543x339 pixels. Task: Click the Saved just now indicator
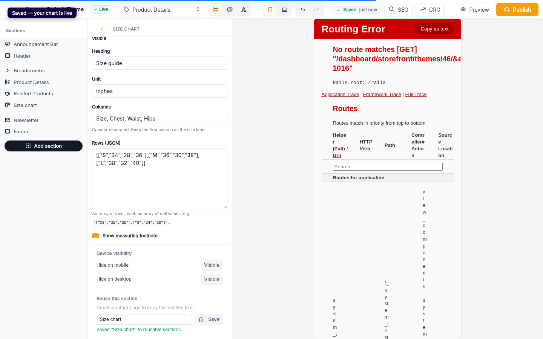[x=357, y=10]
